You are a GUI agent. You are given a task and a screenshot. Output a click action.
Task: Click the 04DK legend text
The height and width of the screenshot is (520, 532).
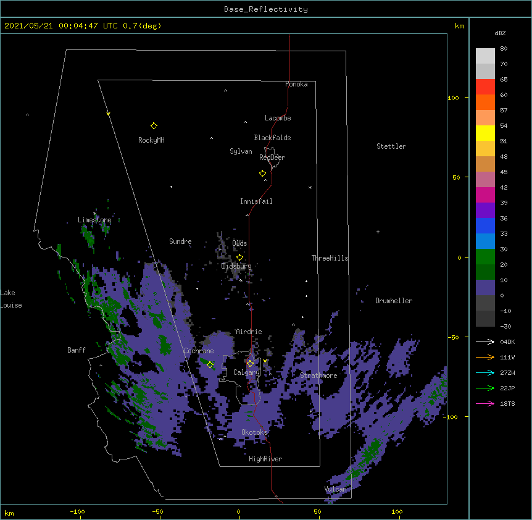(507, 342)
